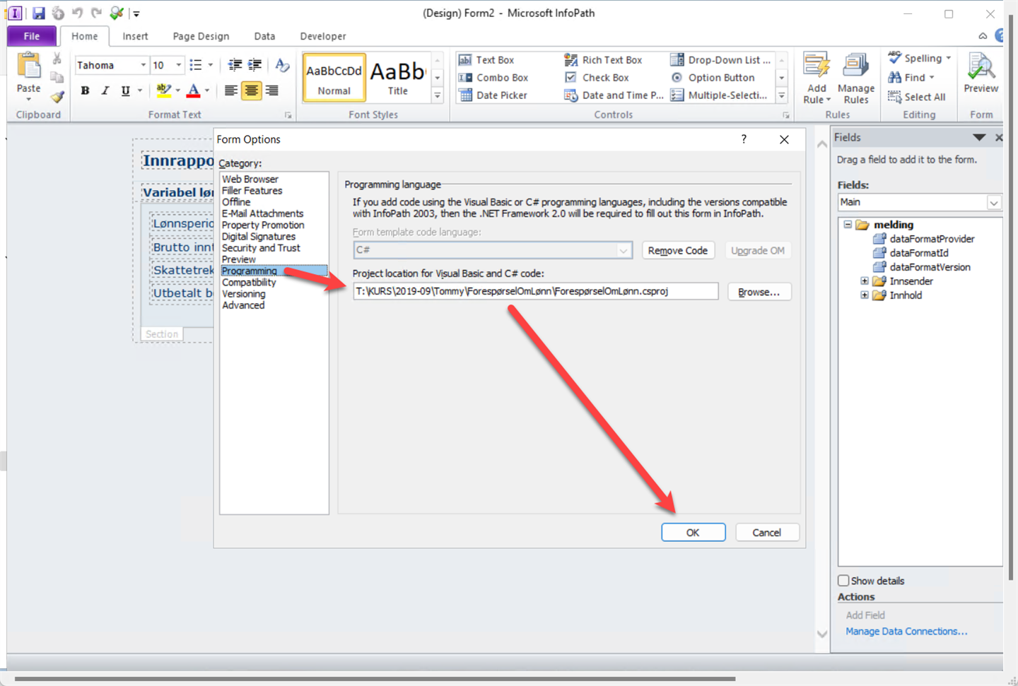Open Manage Data Connections link
This screenshot has height=686, width=1018.
coord(906,632)
